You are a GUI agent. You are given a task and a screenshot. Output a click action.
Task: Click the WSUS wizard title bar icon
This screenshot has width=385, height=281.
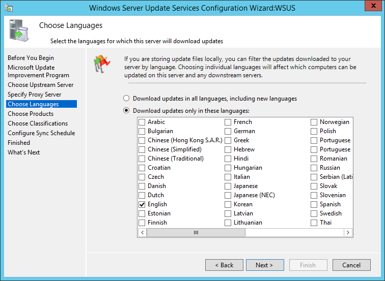coord(9,8)
